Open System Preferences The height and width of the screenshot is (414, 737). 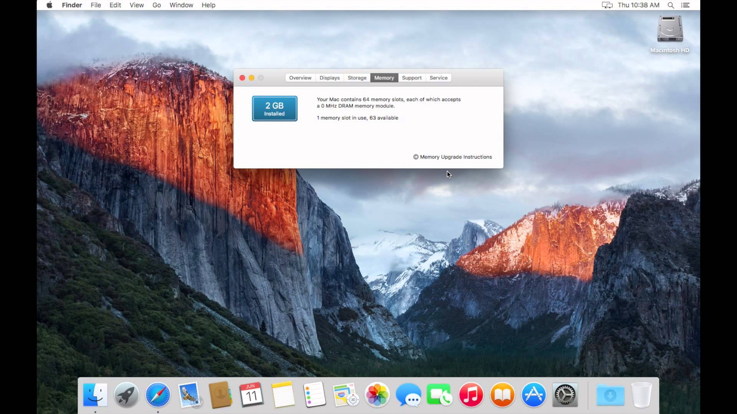pyautogui.click(x=565, y=395)
